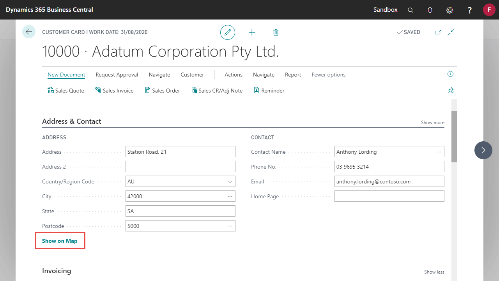Open the Customer menu
This screenshot has width=499, height=281.
click(x=192, y=75)
